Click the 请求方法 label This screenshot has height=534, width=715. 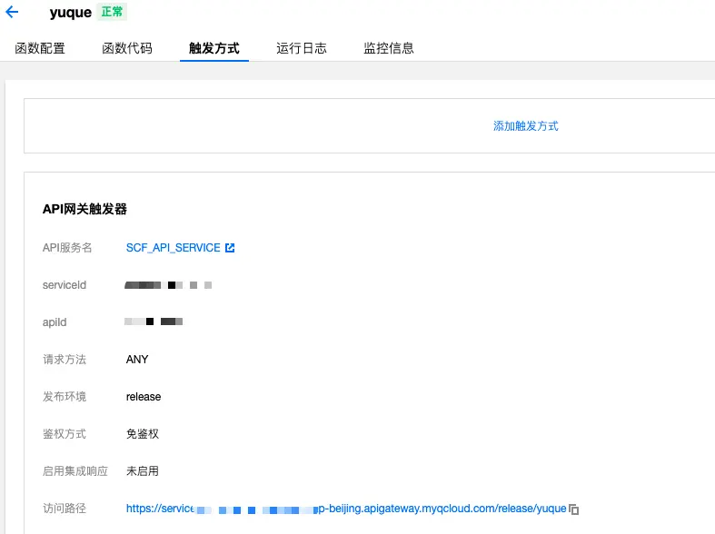(x=65, y=360)
